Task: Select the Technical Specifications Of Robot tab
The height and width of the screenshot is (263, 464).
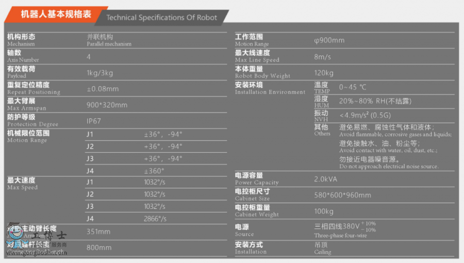Action: click(x=161, y=17)
